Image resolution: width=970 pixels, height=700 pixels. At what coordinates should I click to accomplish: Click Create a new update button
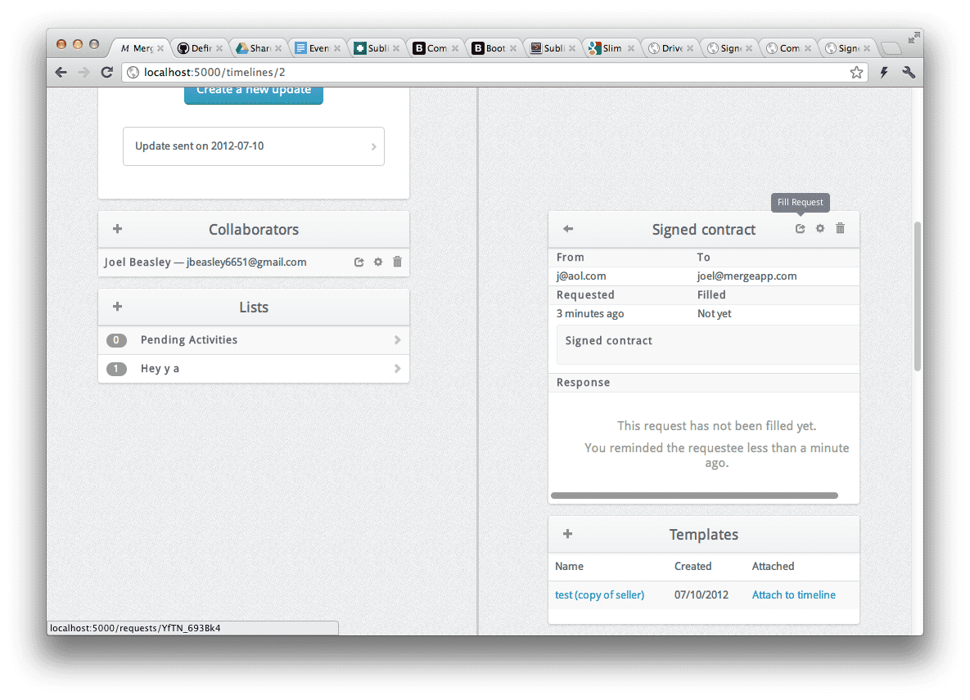254,92
